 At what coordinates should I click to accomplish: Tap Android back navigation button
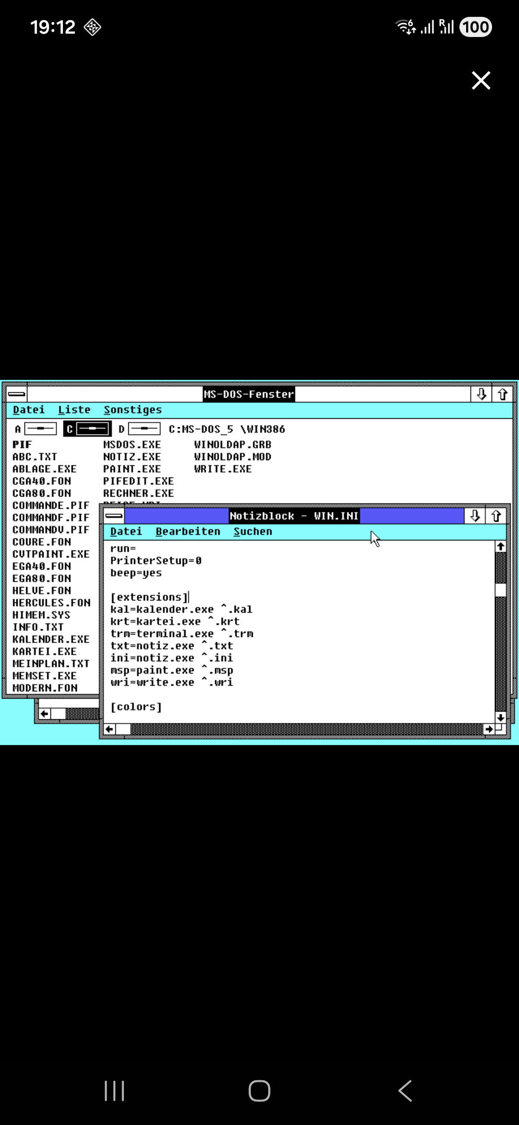click(x=405, y=1090)
